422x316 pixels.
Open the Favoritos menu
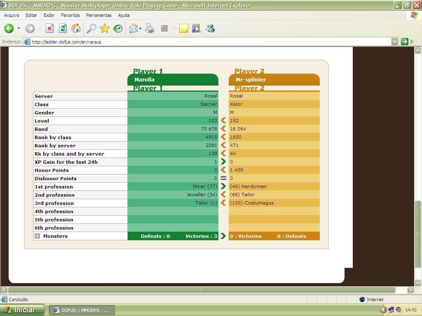pyautogui.click(x=70, y=15)
